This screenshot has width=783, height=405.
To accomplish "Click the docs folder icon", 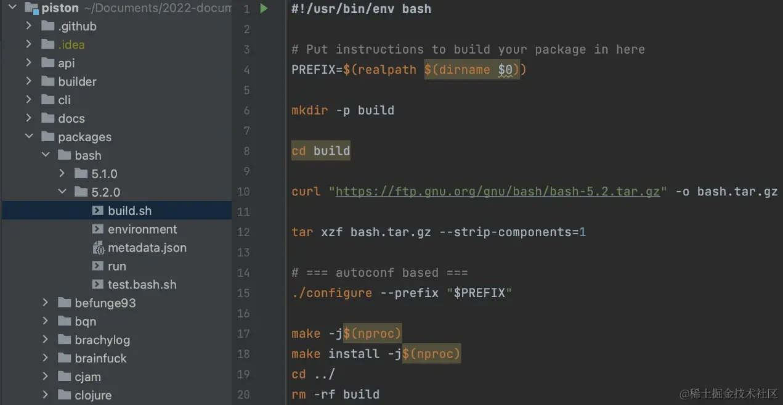I will [47, 118].
